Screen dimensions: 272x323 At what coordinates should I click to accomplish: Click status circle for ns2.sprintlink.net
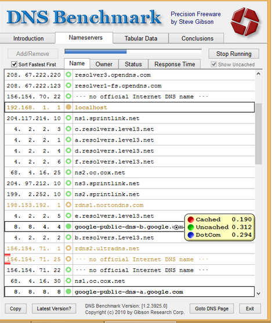68,194
